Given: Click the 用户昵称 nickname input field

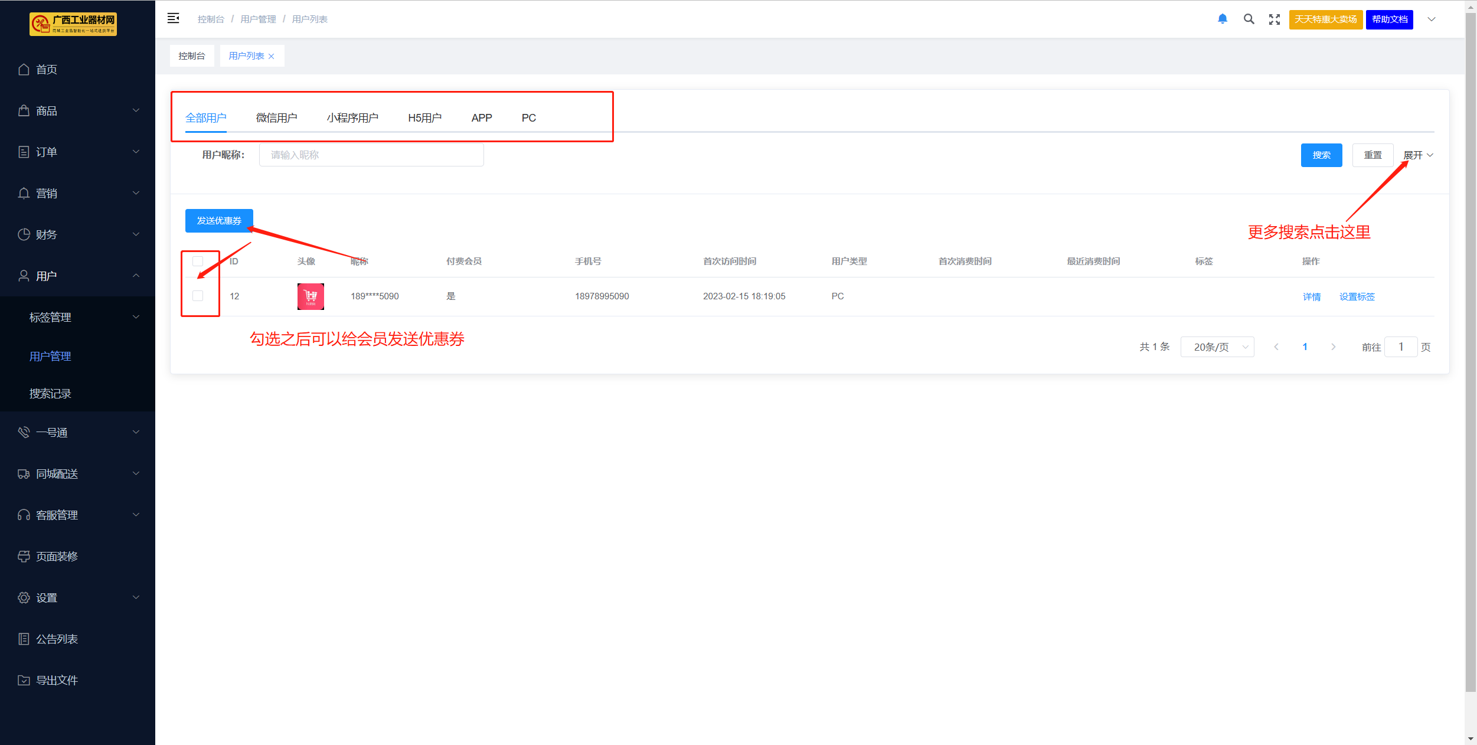Looking at the screenshot, I should click(x=371, y=155).
